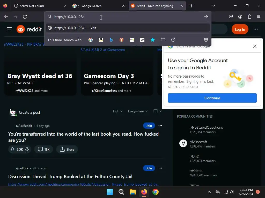265x198 pixels.
Task: Open Save to Pocket icon
Action: (x=231, y=16)
